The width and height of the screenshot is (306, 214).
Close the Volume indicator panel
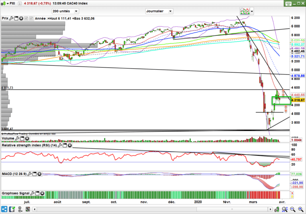[27, 139]
